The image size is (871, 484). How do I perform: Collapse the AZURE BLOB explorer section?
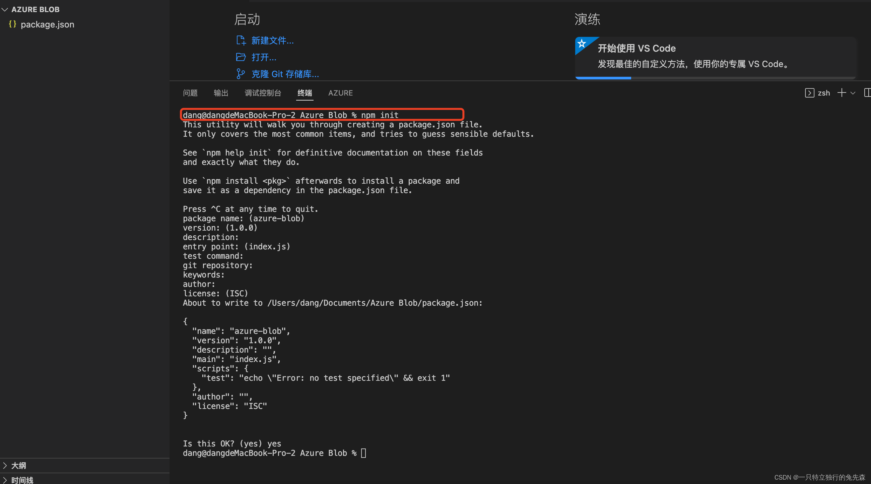pyautogui.click(x=5, y=9)
